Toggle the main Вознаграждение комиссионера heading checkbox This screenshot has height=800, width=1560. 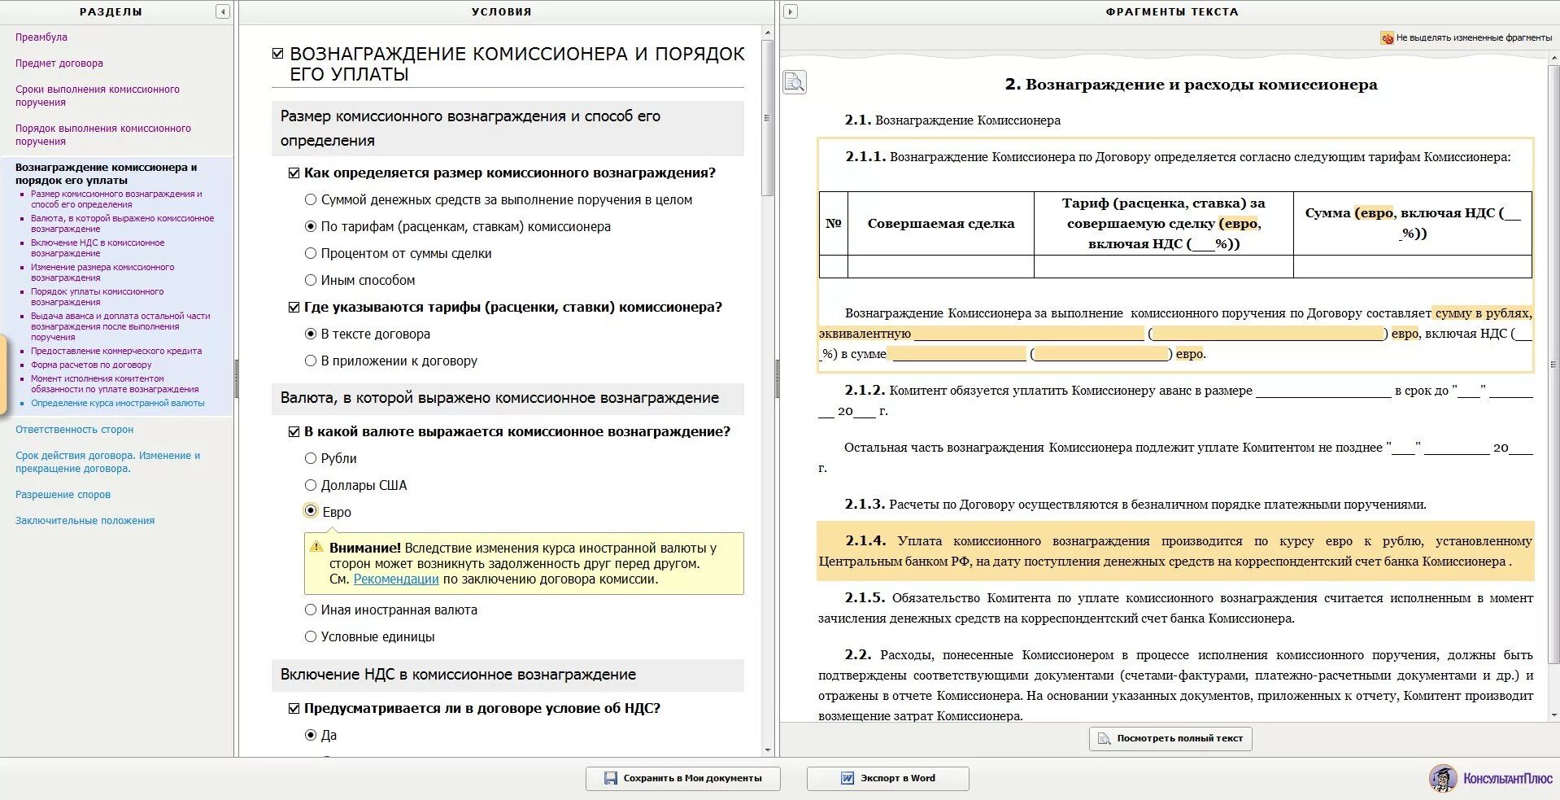point(278,54)
